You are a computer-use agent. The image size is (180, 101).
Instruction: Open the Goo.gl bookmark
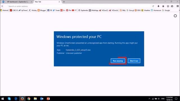[130, 10]
